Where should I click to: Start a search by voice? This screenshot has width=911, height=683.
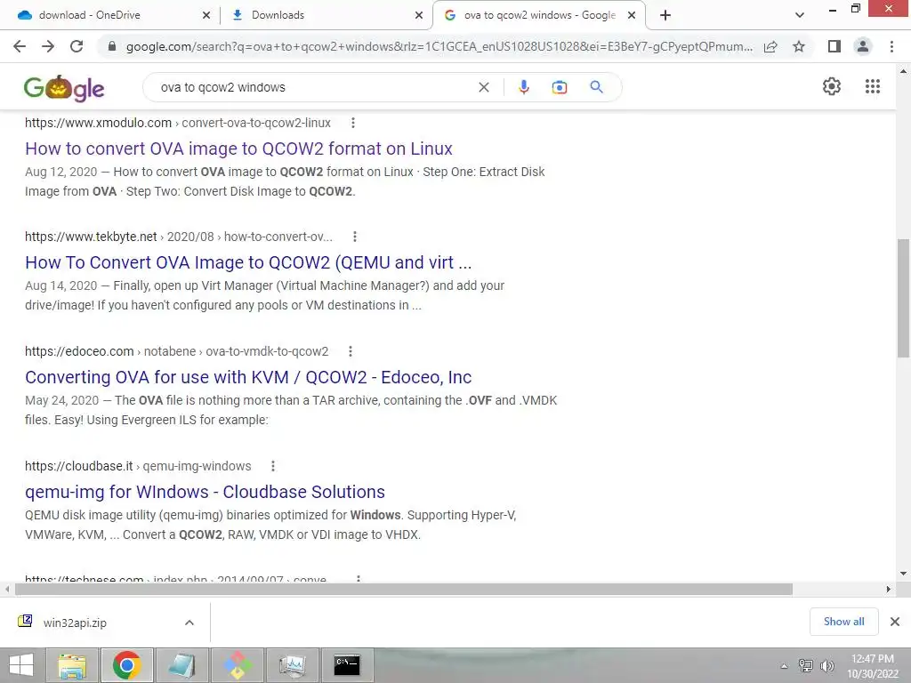(x=523, y=87)
